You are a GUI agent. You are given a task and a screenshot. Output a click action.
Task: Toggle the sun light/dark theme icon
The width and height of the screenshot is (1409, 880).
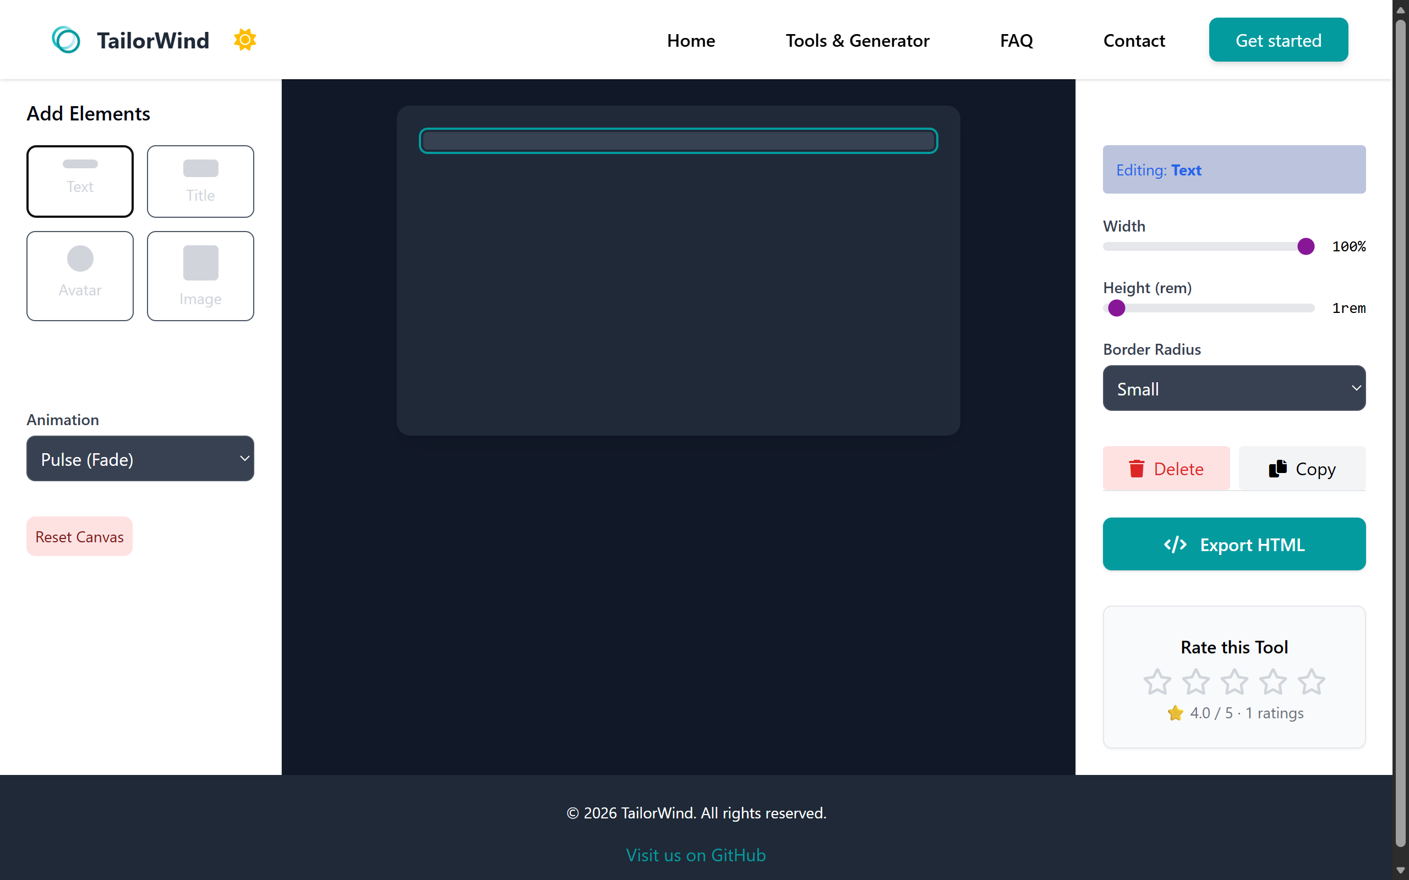pyautogui.click(x=244, y=40)
